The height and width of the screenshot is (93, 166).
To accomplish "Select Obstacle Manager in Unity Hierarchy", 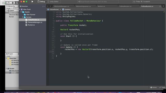I will (x=14, y=15).
